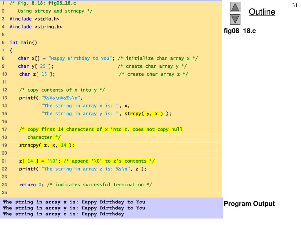Click the up arrow navigation button
The image size is (301, 225).
(235, 7)
